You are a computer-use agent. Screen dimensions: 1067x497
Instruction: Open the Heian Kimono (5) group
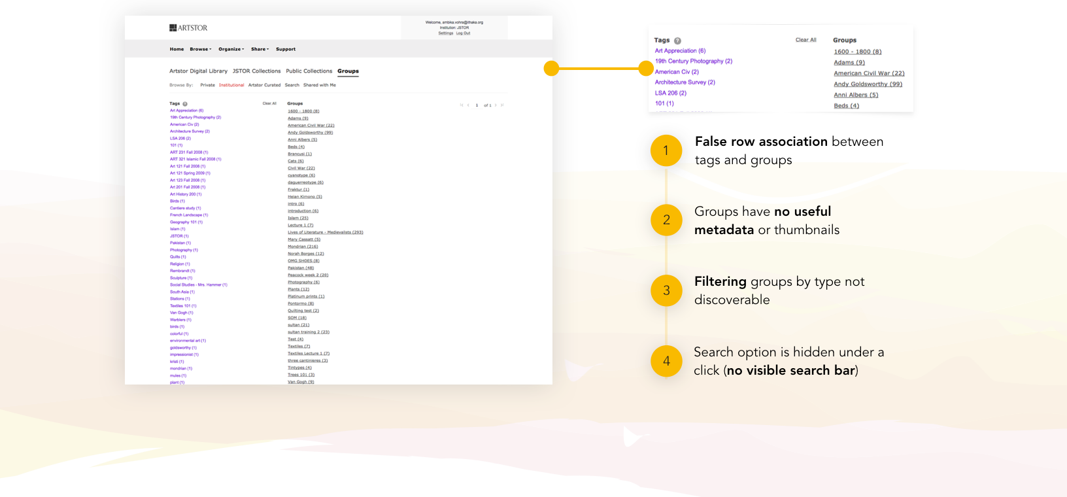(x=305, y=197)
